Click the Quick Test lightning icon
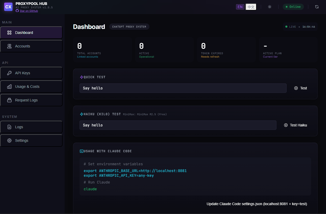 [81, 77]
